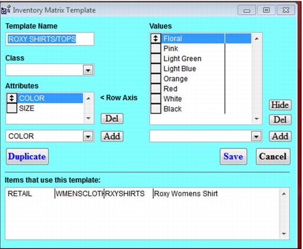Click the Inventory Matrix Template window icon

tap(6, 9)
